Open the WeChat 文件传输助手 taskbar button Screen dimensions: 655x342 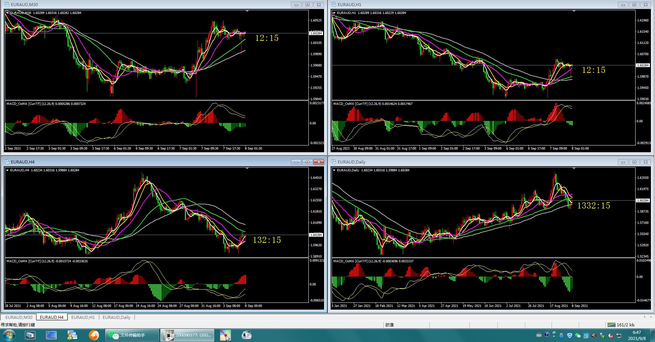point(132,336)
